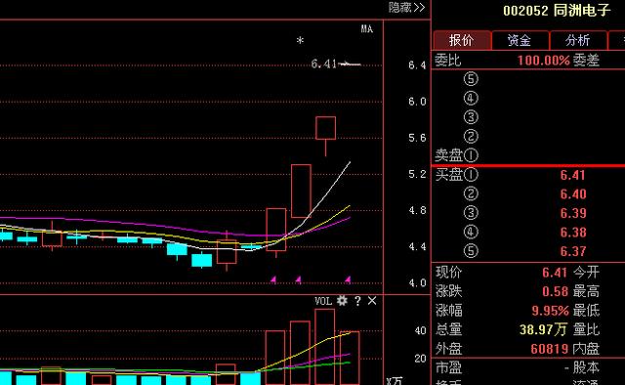625x385 pixels.
Task: Select the 买盘 level 1 price 6.41
Action: [573, 175]
